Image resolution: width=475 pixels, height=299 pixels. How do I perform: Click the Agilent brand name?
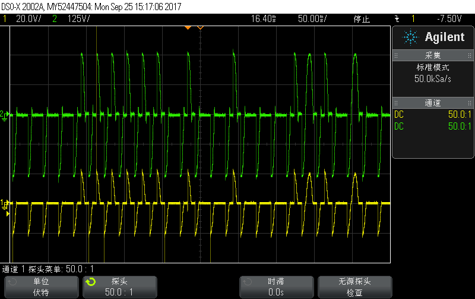444,37
